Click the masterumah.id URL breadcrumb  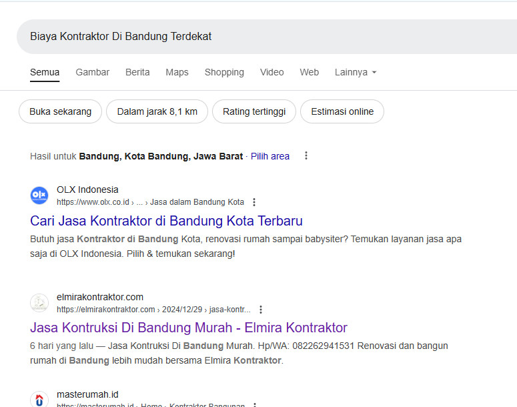click(151, 405)
